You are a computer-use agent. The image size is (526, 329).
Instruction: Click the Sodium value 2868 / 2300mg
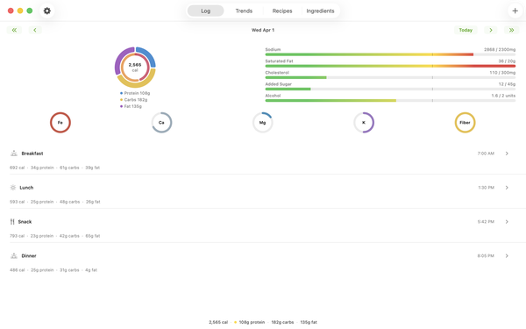pos(500,49)
